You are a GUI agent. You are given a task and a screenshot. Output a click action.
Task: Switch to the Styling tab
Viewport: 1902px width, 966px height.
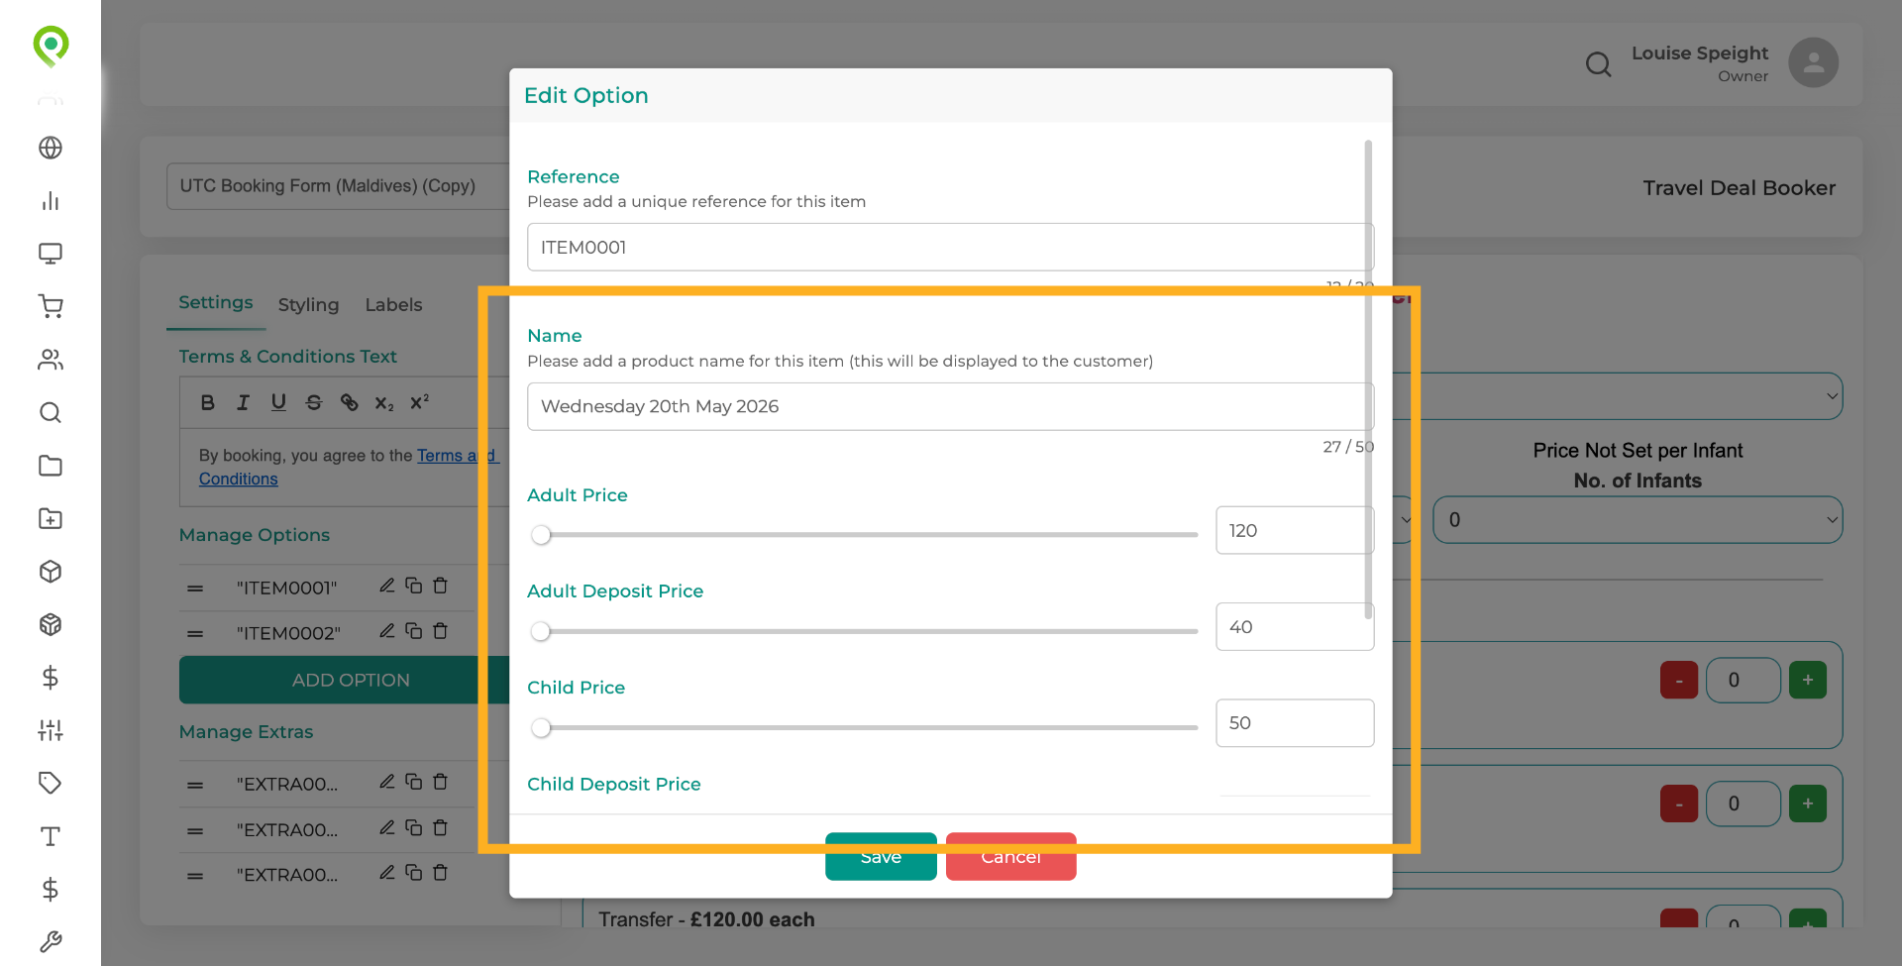click(x=308, y=304)
